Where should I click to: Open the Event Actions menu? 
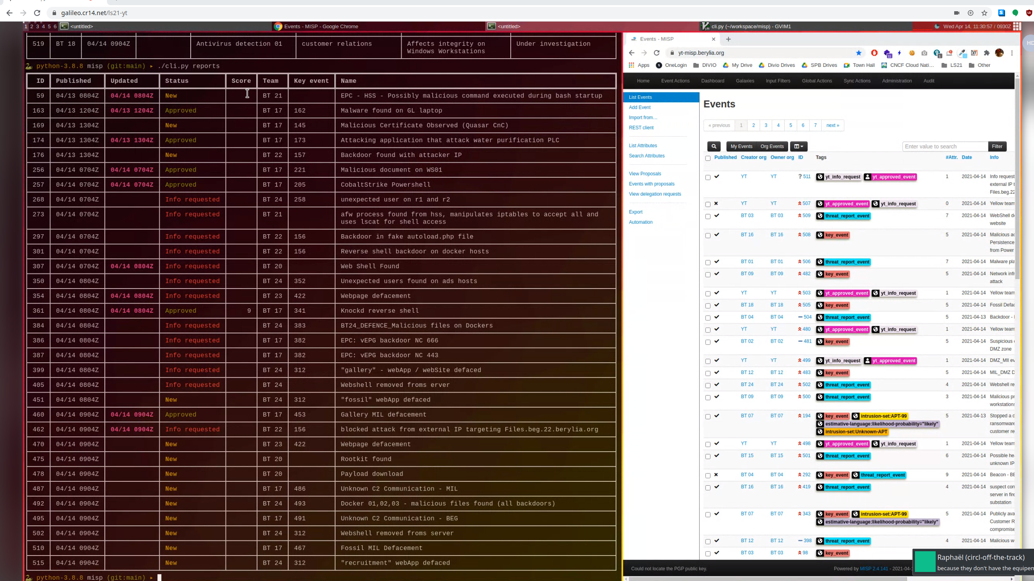[x=675, y=81]
